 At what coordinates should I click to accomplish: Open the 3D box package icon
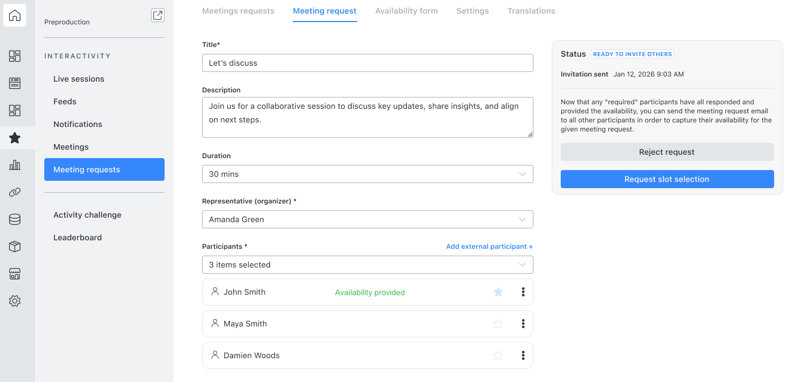(15, 247)
